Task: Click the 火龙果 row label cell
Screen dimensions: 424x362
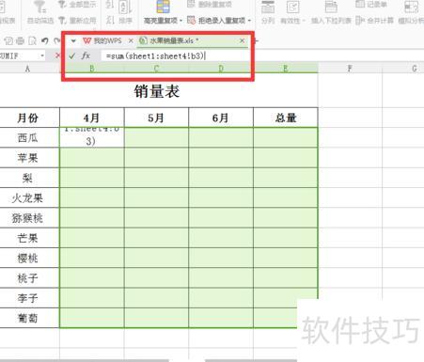Action: coord(27,197)
